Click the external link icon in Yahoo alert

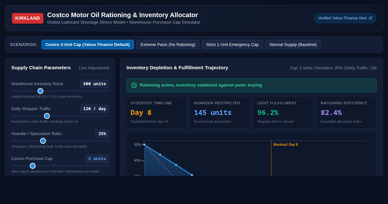371,18
